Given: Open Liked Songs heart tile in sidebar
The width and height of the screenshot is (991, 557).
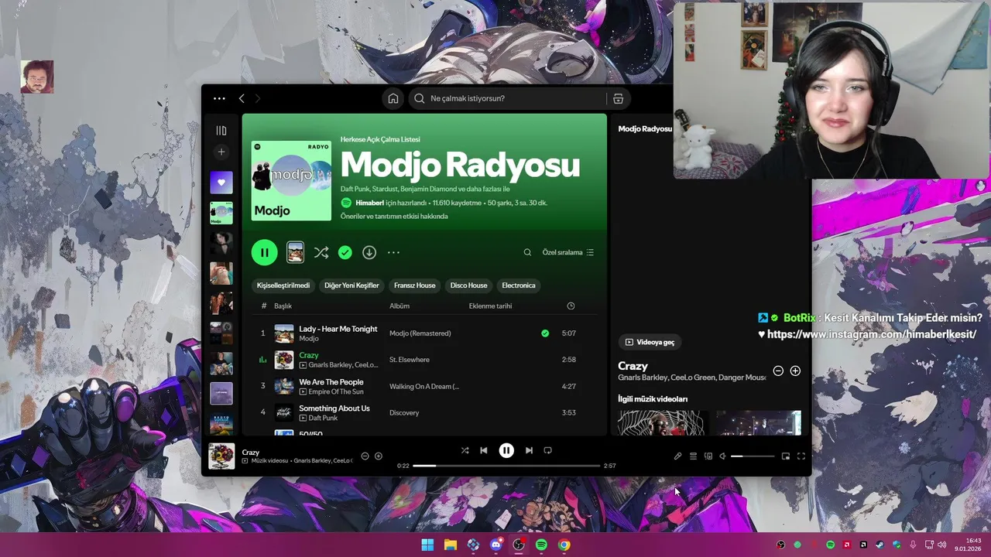Looking at the screenshot, I should [x=221, y=183].
